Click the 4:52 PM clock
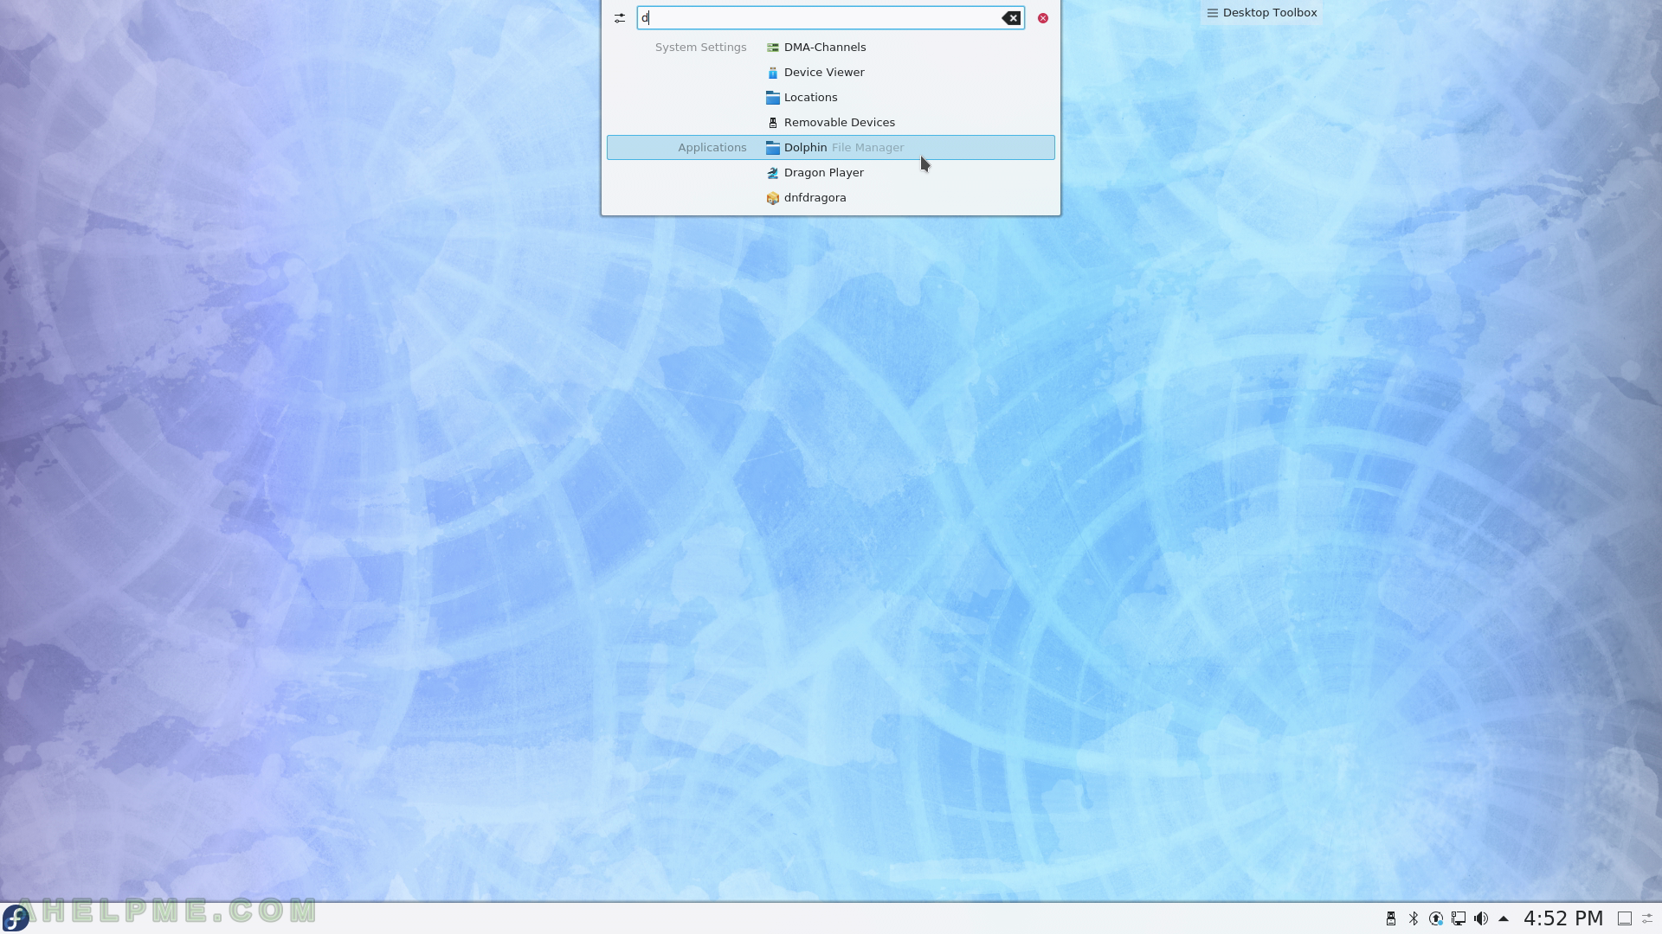The image size is (1662, 934). tap(1563, 918)
